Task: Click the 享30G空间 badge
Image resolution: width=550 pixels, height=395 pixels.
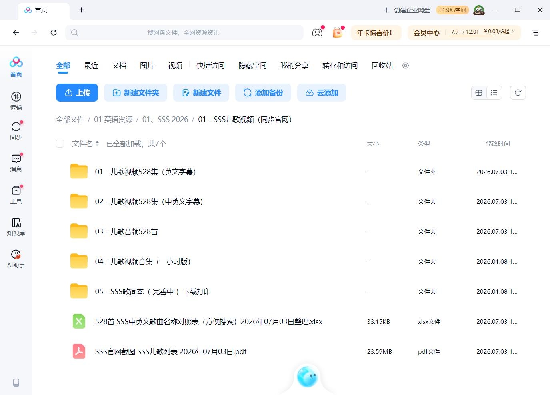Action: (452, 10)
